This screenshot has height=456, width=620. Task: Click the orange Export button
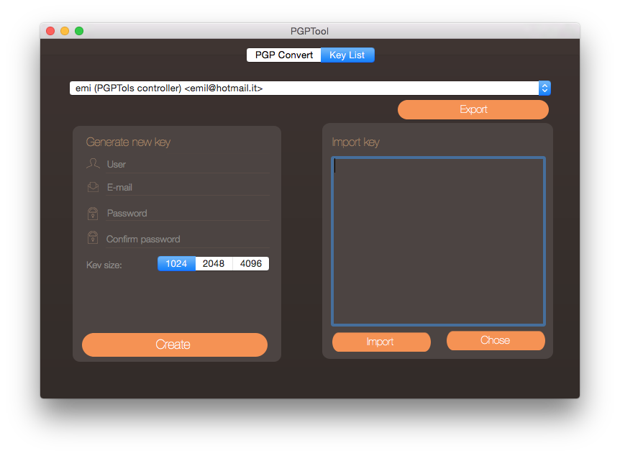[473, 109]
